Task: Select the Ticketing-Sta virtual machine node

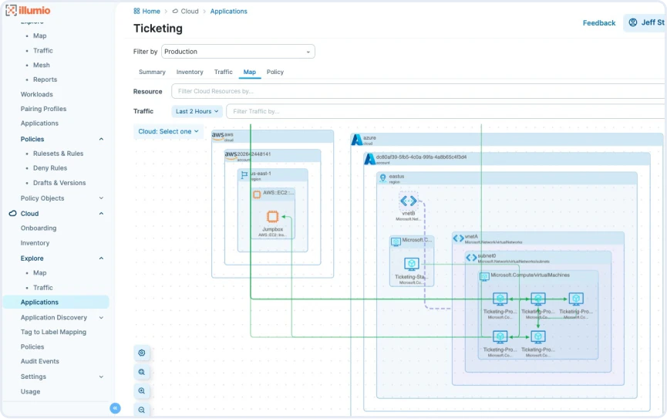Action: (x=411, y=265)
